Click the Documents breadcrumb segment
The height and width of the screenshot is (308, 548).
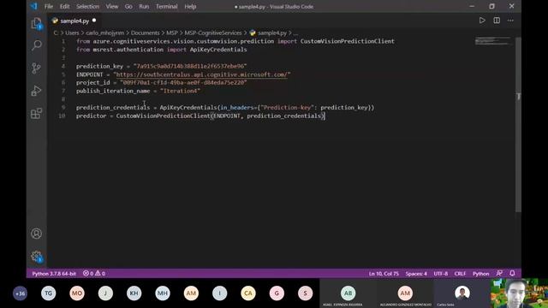(145, 33)
